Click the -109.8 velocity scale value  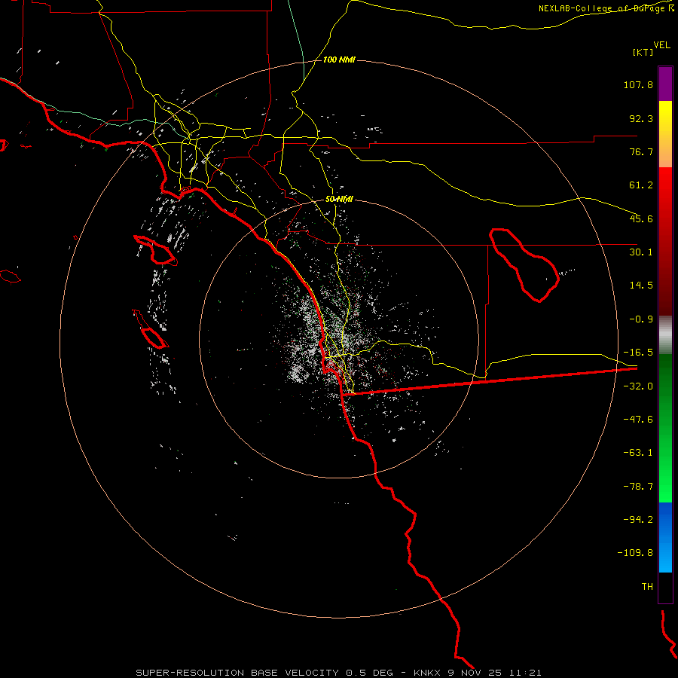click(x=635, y=553)
